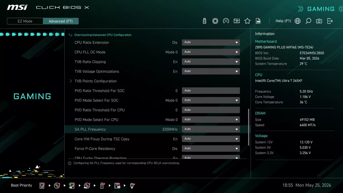343x193 pixels.
Task: Open Core HW Fixup During TSC Copy dropdown
Action: tap(211, 139)
